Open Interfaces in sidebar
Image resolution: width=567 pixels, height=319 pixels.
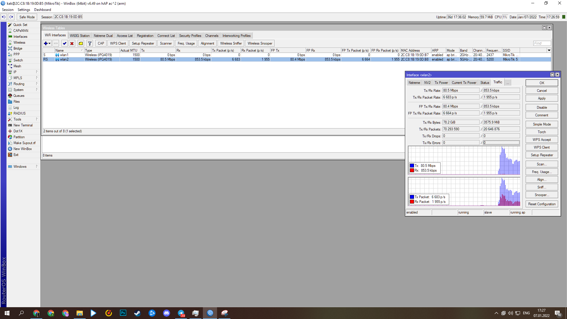[x=20, y=37]
